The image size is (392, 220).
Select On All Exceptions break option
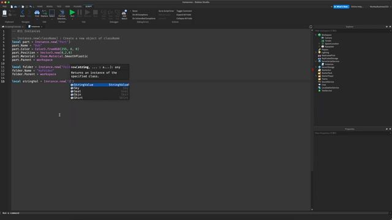coord(140,15)
